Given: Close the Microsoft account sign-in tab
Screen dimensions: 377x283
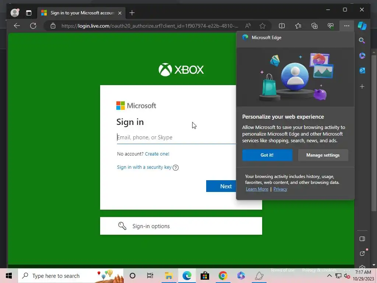Looking at the screenshot, I should click(120, 13).
